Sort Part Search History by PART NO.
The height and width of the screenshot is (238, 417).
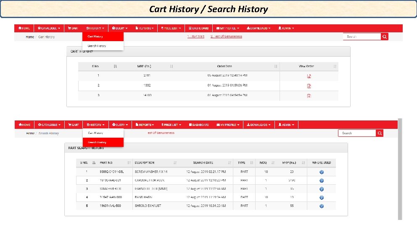click(129, 163)
